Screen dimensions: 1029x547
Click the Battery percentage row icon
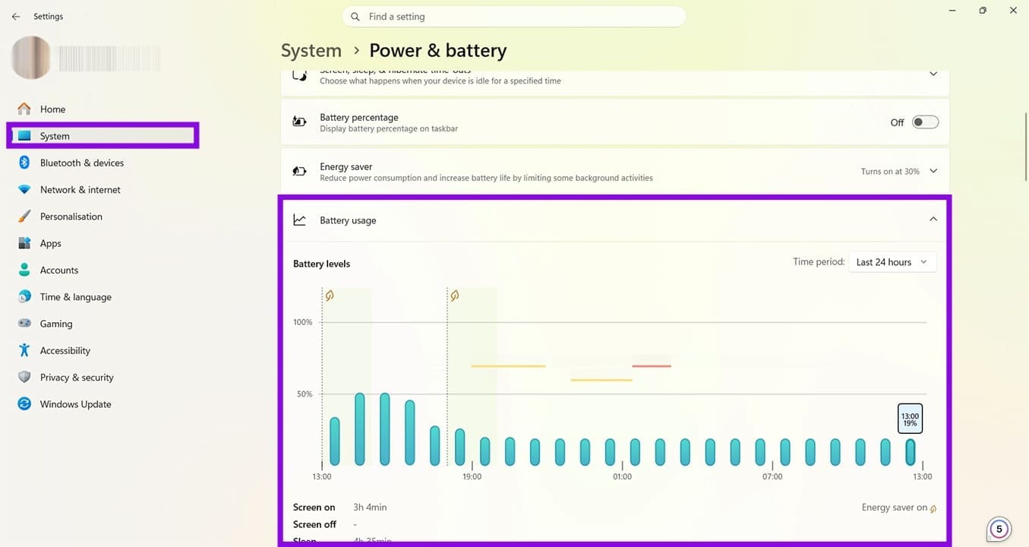[x=300, y=122]
